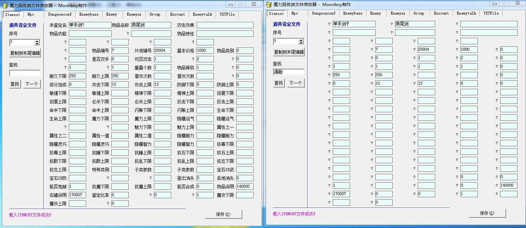This screenshot has width=526, height=228.
Task: Open Enemybase tab in right window
Action: coord(353,13)
